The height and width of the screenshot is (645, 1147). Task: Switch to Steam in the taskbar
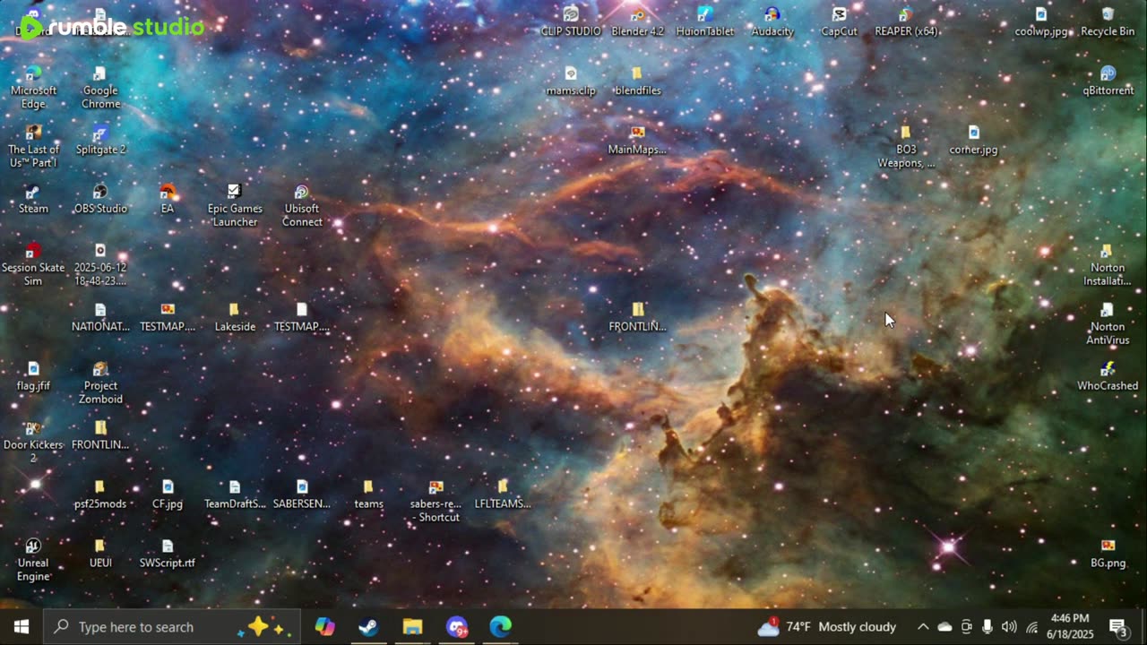(x=368, y=627)
